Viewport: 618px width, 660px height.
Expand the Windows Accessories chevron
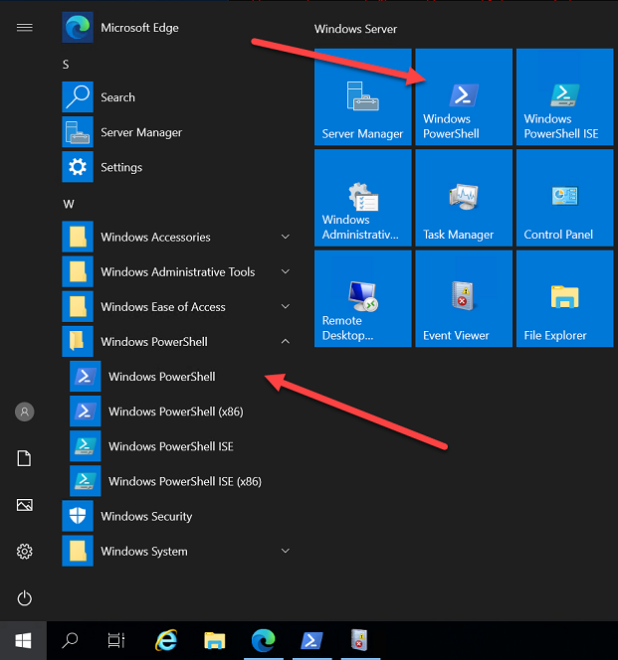(x=286, y=237)
